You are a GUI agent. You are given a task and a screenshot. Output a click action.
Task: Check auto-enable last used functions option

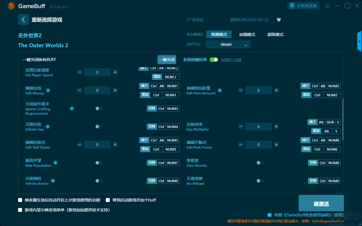(x=20, y=200)
